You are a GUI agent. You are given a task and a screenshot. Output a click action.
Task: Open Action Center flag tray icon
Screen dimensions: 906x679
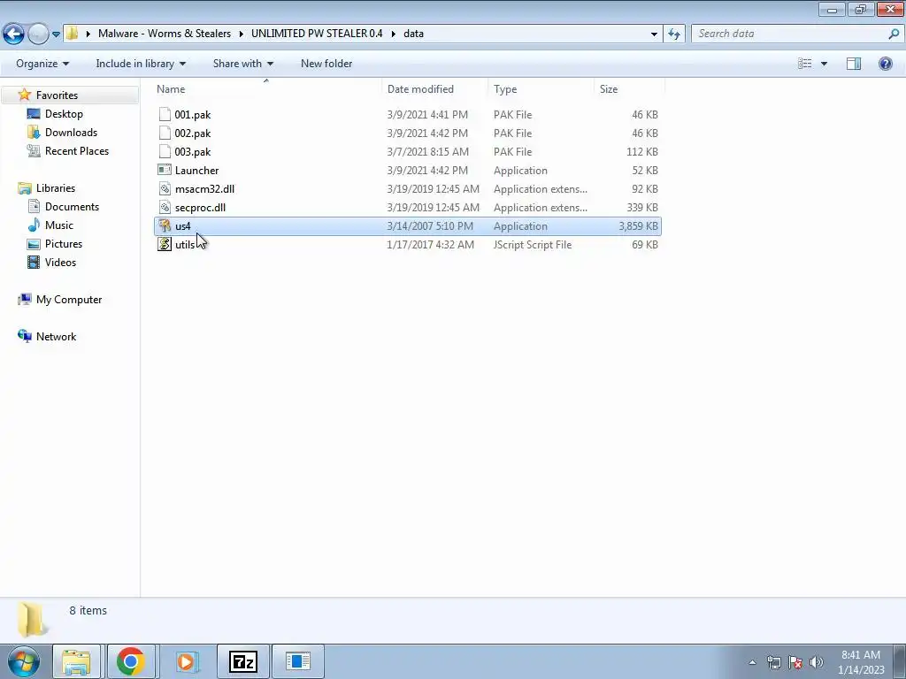(x=795, y=662)
